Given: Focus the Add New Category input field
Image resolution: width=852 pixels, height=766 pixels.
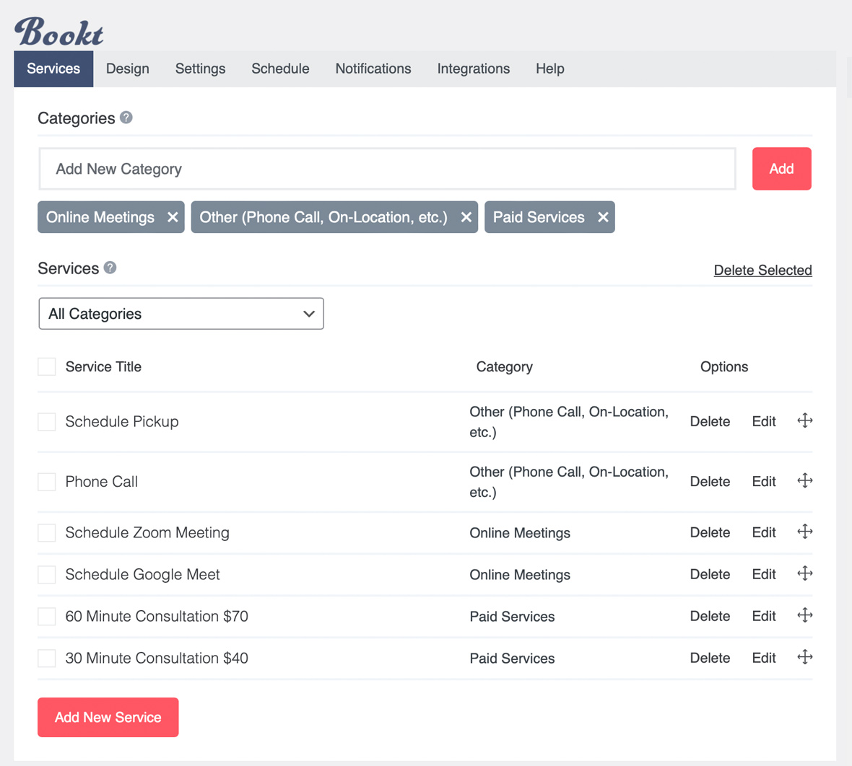Looking at the screenshot, I should point(388,169).
